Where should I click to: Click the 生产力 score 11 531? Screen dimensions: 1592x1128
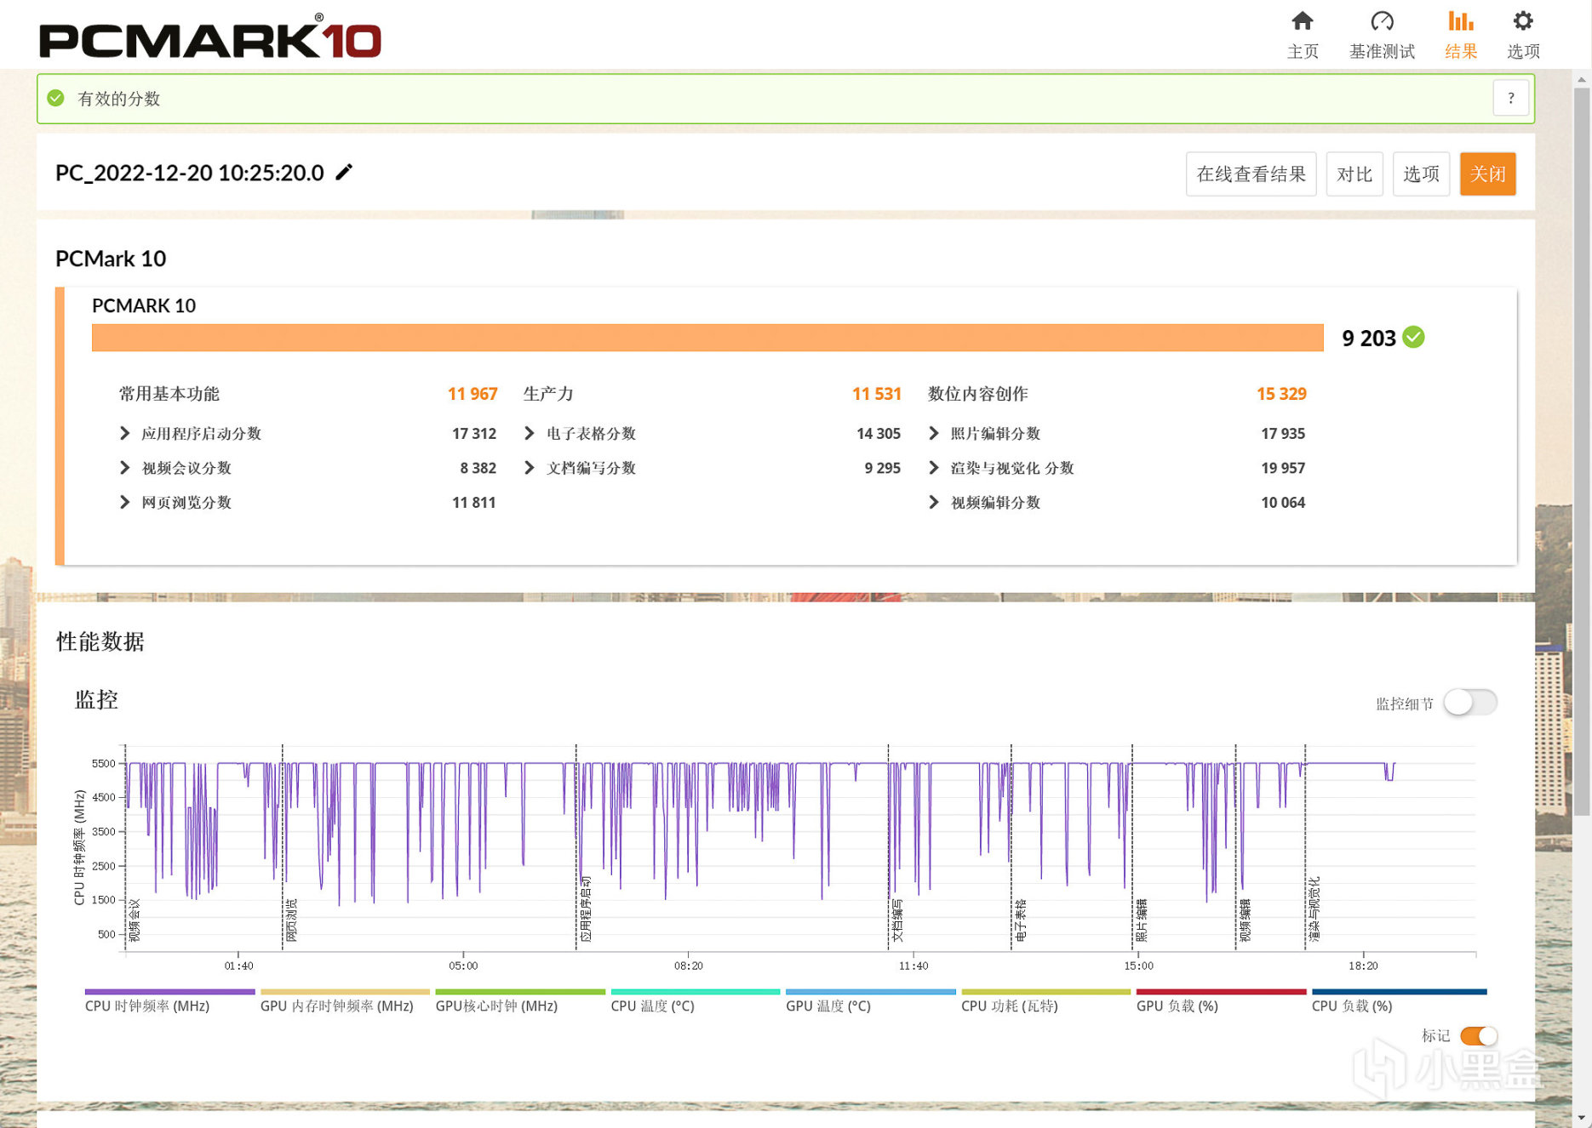[877, 393]
